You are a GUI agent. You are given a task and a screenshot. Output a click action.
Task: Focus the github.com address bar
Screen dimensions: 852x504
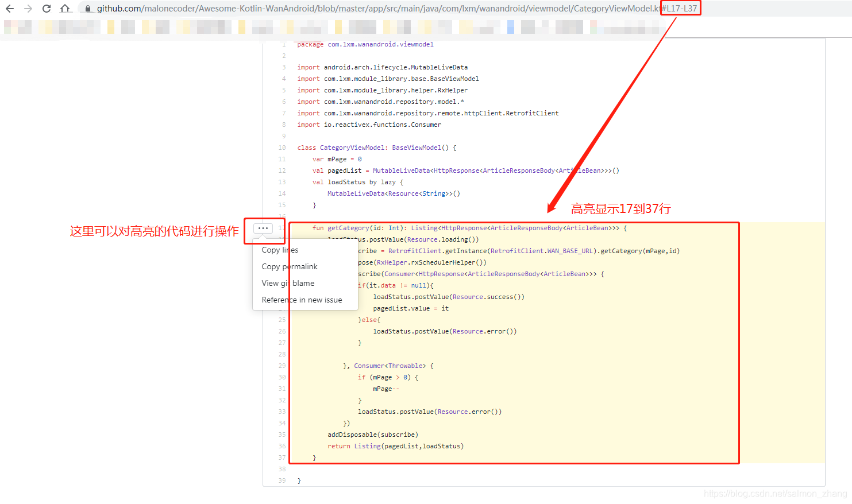coord(396,9)
